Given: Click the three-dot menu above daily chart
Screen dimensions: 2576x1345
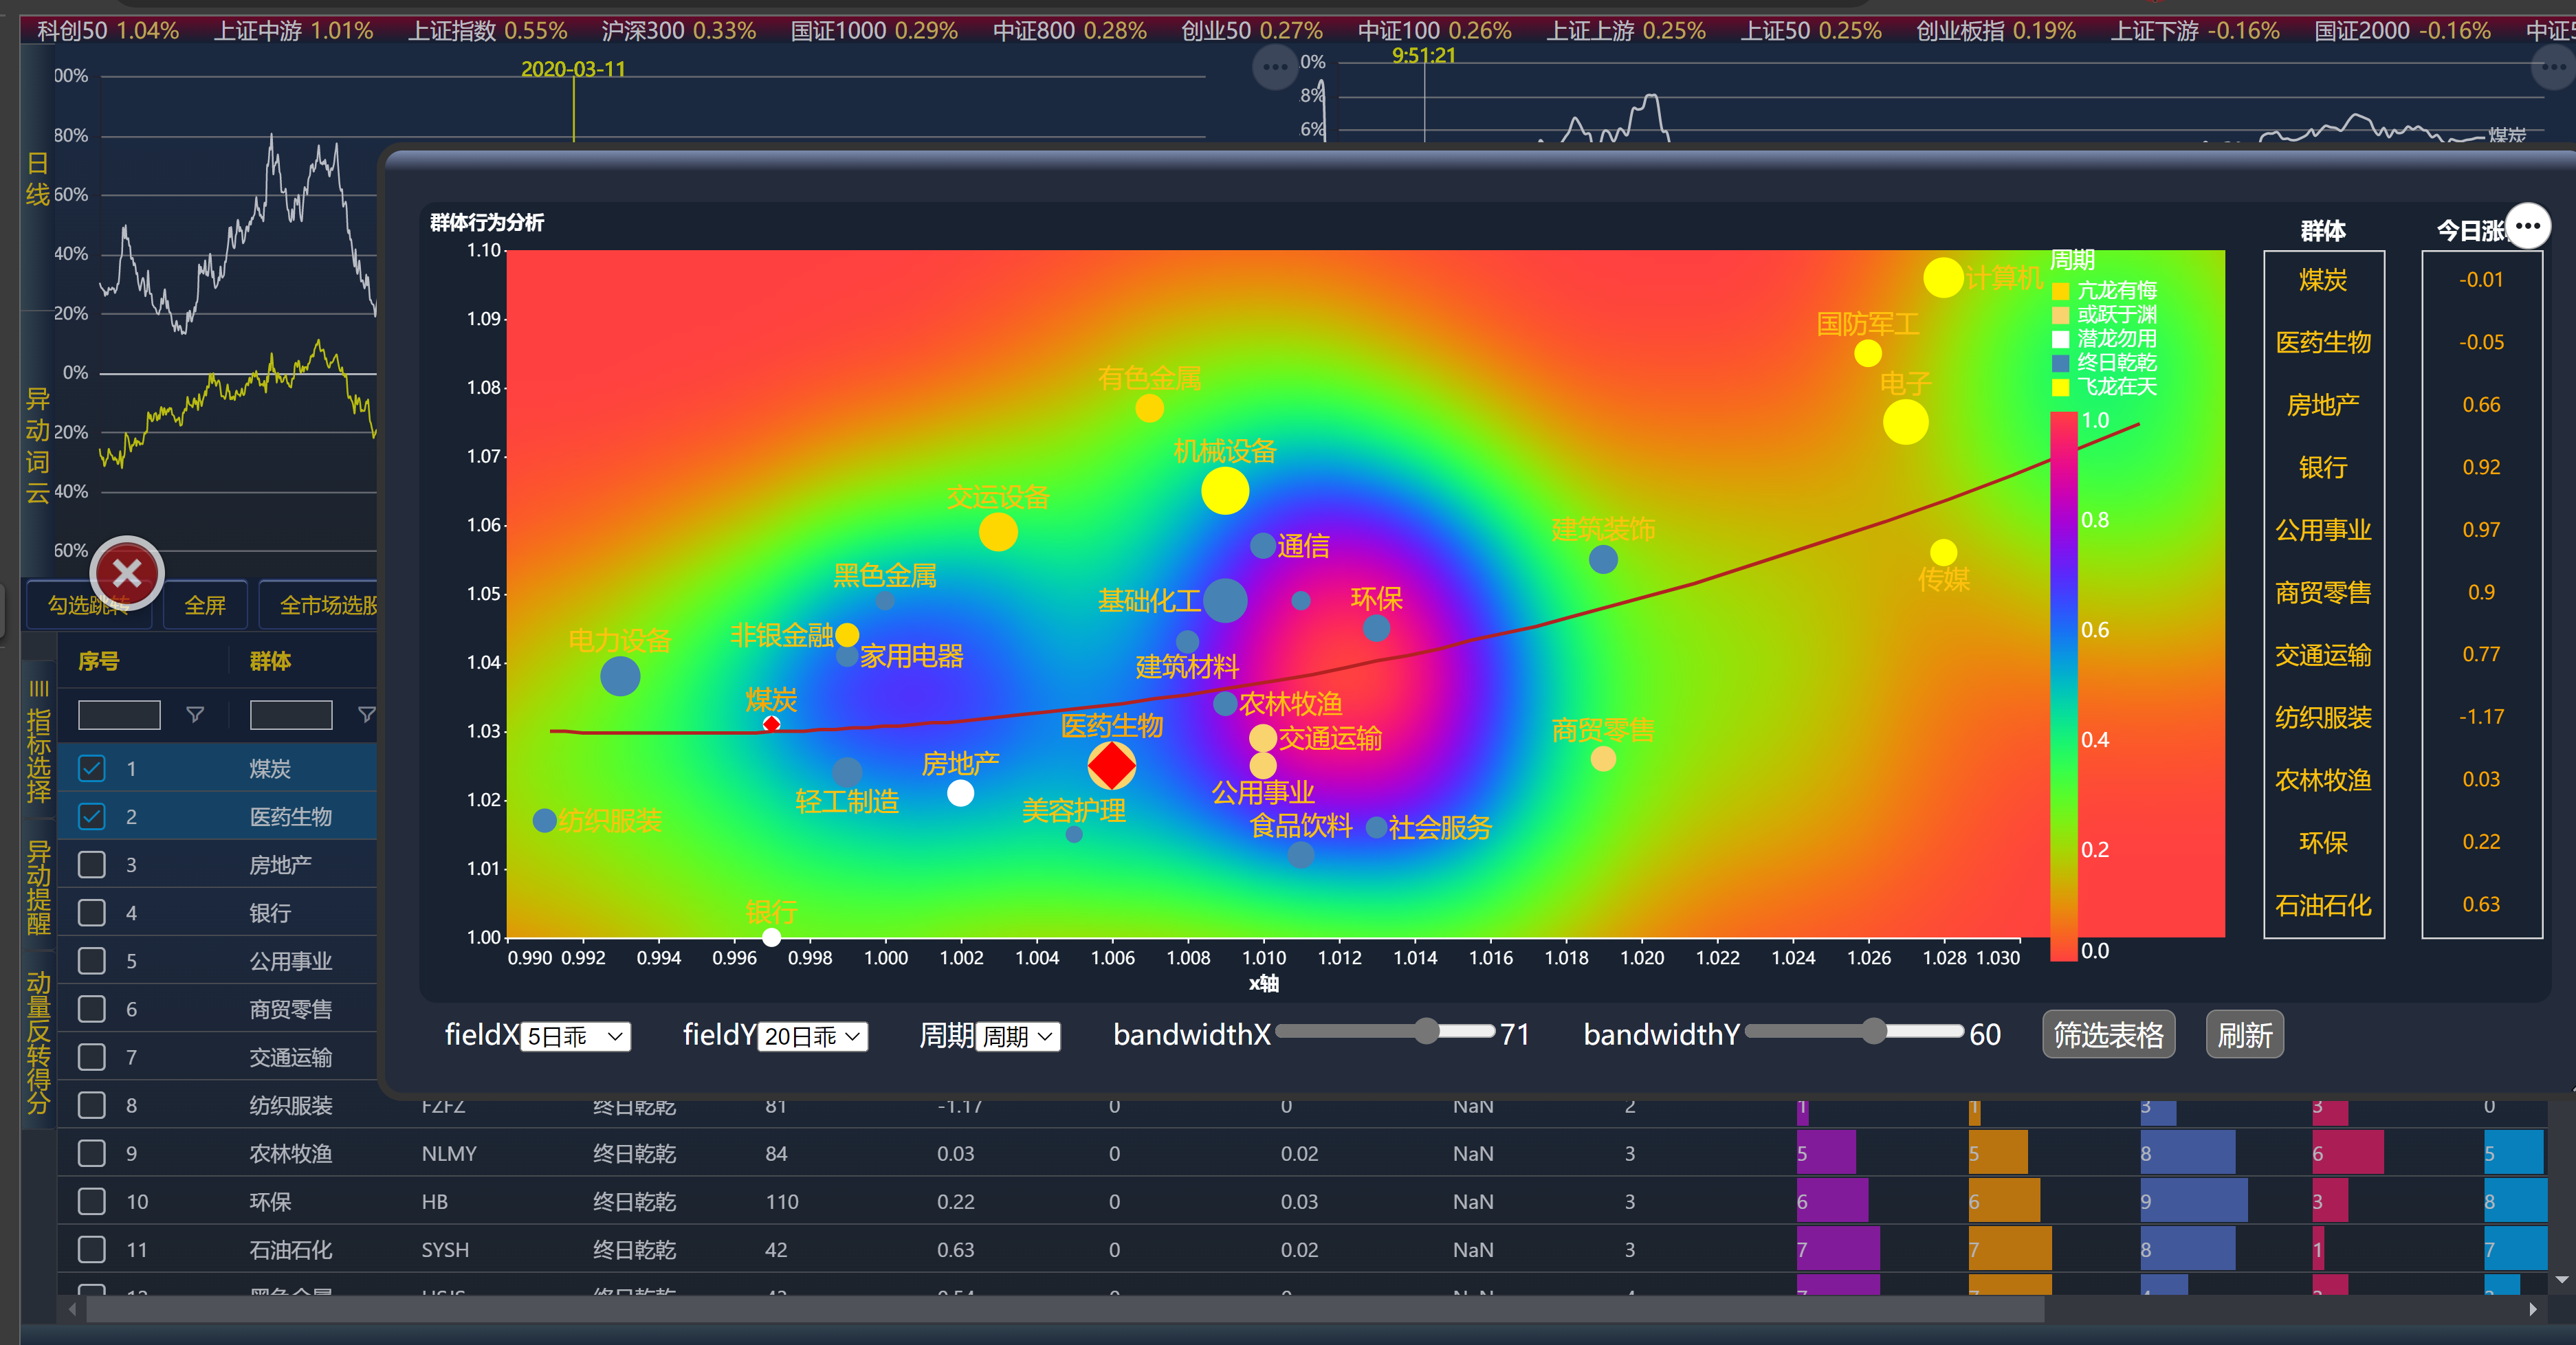Looking at the screenshot, I should 1275,68.
